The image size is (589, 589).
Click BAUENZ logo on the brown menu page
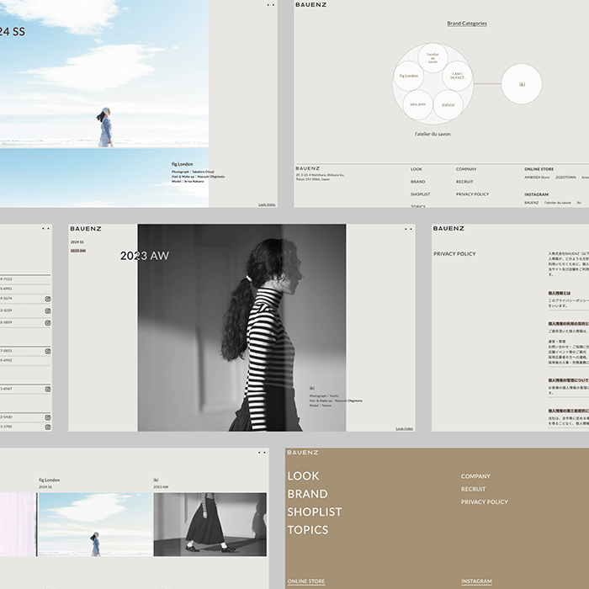(x=303, y=453)
